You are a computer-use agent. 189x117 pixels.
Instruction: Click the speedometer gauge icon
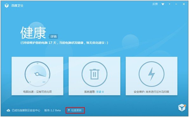coord(37,74)
